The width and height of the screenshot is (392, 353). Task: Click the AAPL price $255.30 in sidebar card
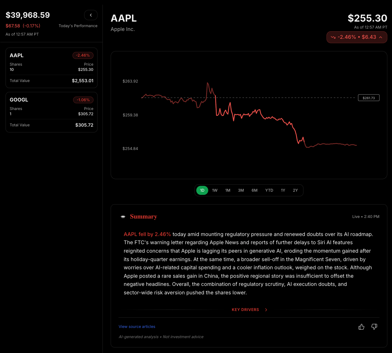(x=86, y=69)
